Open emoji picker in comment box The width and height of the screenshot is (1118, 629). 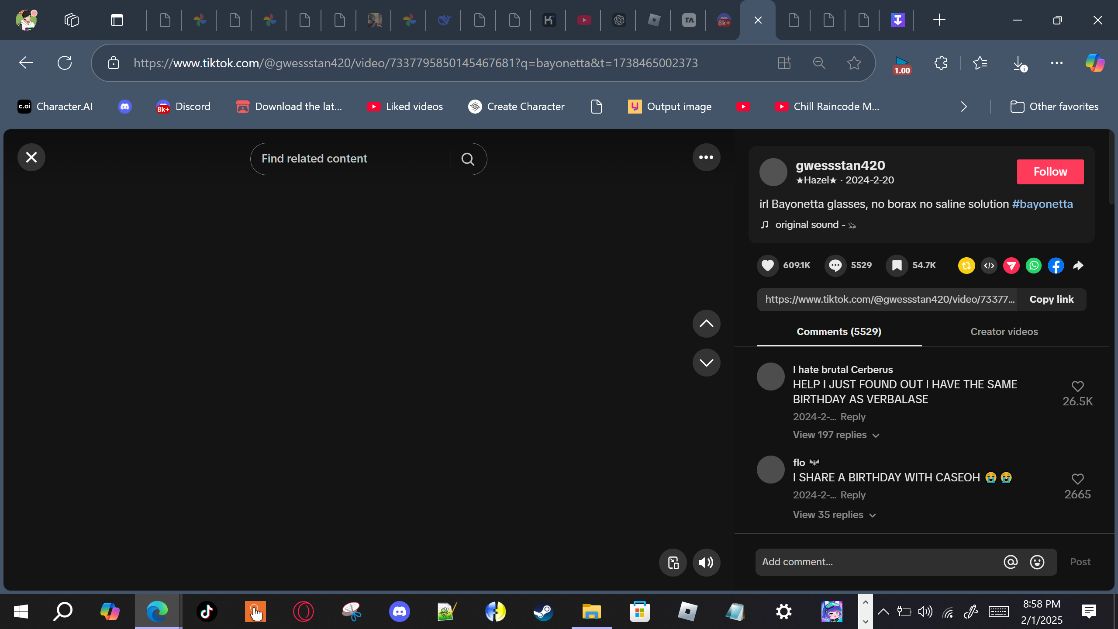pyautogui.click(x=1037, y=562)
